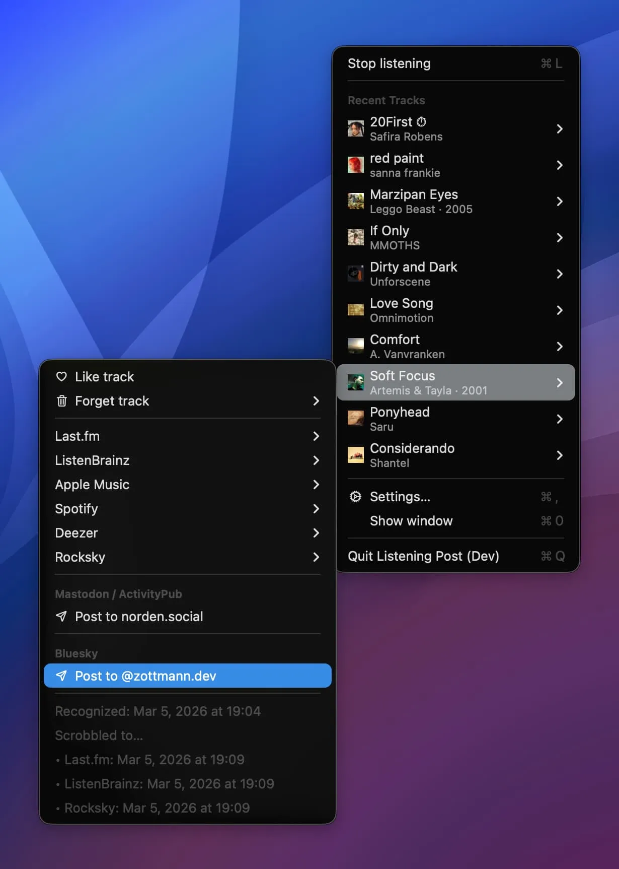Open Forget track submenu arrow

click(x=316, y=401)
